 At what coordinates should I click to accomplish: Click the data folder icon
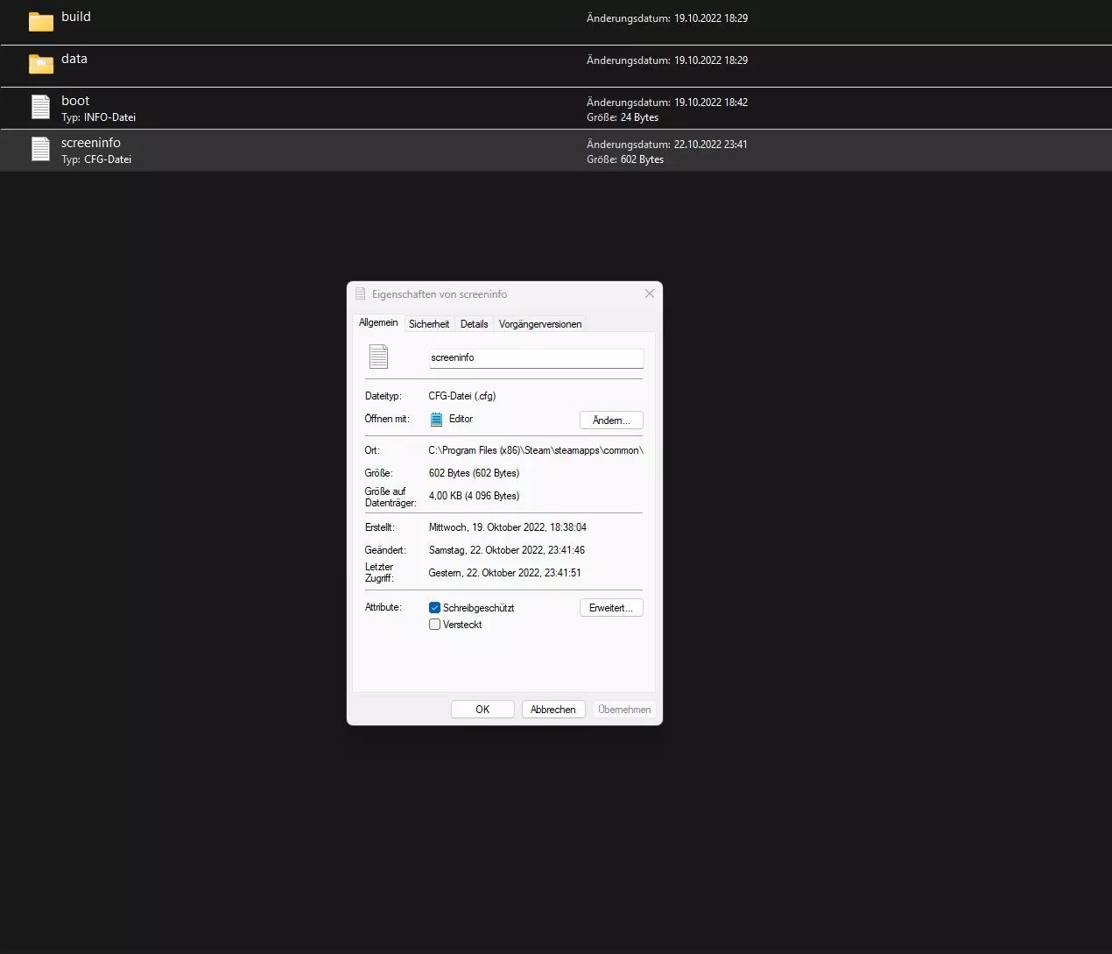(x=41, y=64)
